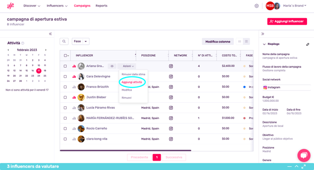This screenshot has width=314, height=170.
Task: Select MARÍA FERNÁNDEZ-RUBÍES row checkbox
Action: 65,118
